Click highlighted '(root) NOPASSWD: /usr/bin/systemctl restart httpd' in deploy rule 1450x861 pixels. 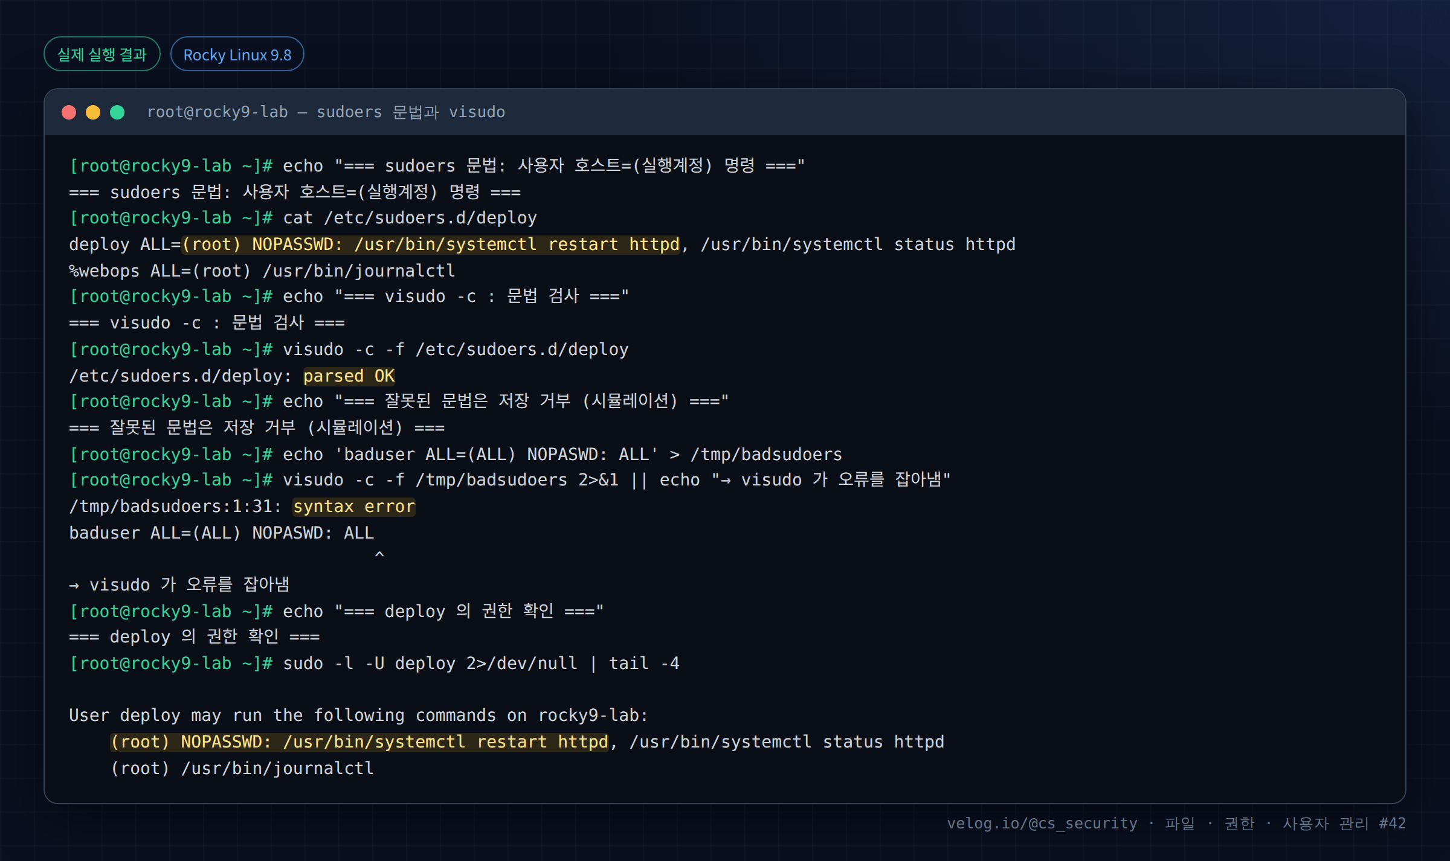tap(431, 245)
